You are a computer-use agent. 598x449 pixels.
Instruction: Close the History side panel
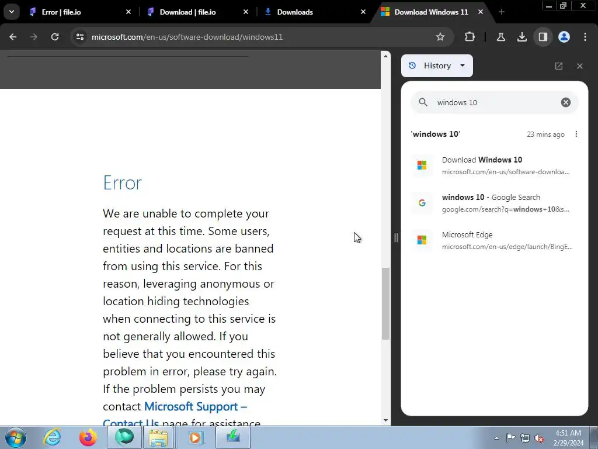coord(580,66)
